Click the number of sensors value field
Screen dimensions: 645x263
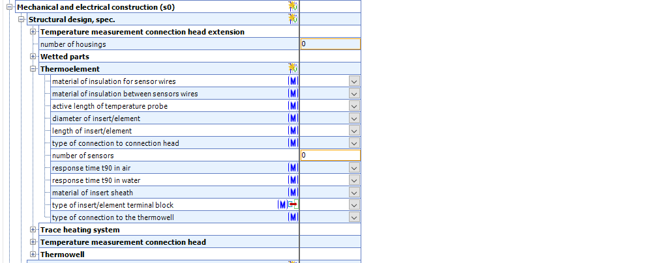[330, 156]
